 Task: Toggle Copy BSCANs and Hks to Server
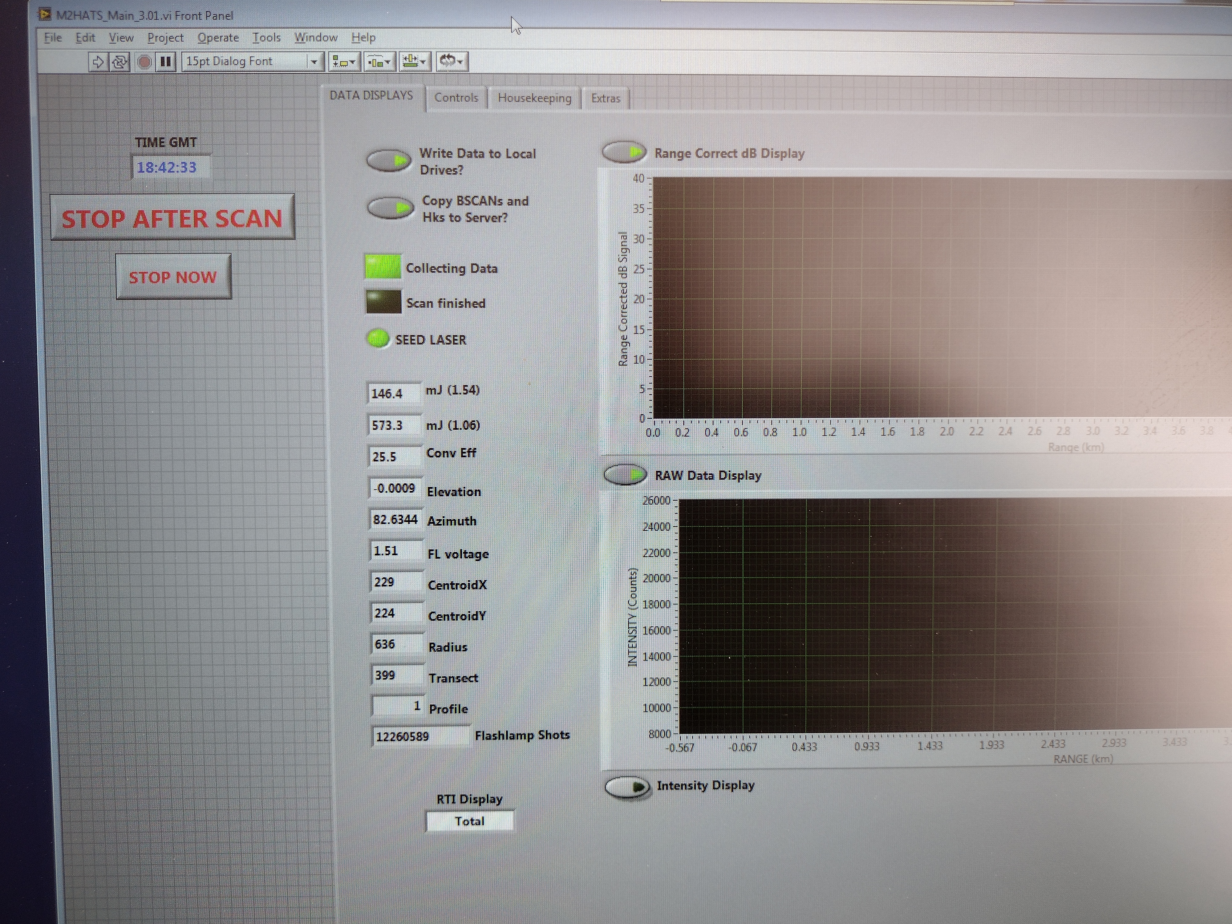coord(391,208)
